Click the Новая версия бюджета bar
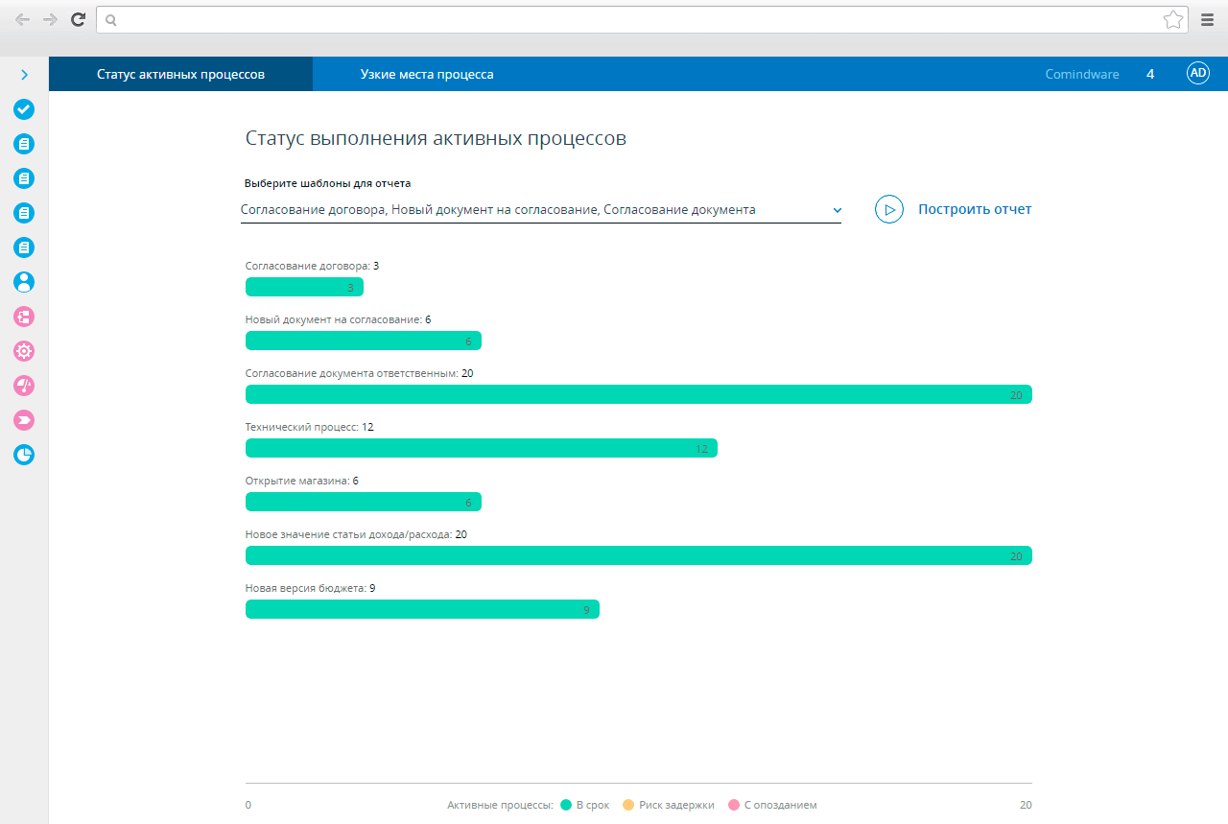The image size is (1228, 824). point(422,609)
